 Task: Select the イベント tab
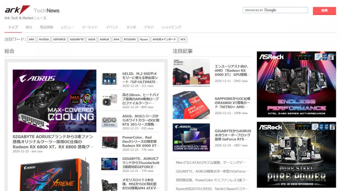(112, 27)
